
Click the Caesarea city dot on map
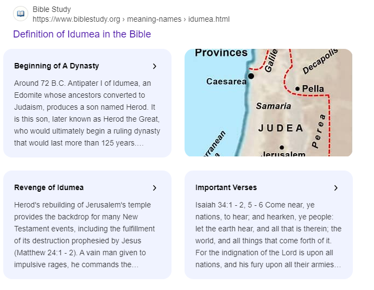tap(251, 77)
